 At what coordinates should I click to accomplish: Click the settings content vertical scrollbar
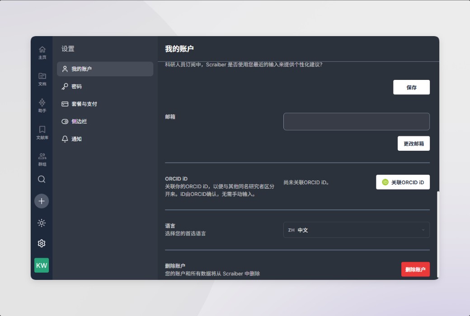pyautogui.click(x=438, y=234)
